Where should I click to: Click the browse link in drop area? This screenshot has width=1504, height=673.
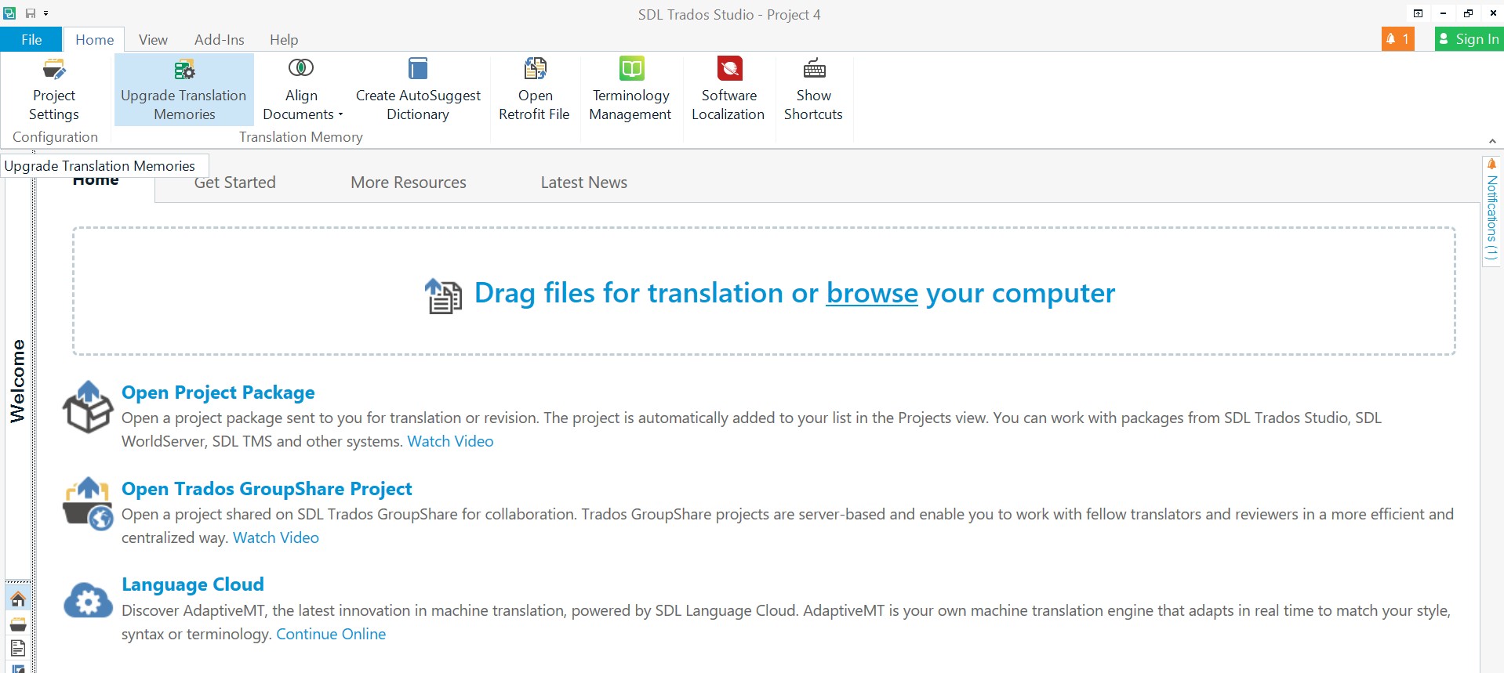pyautogui.click(x=872, y=293)
